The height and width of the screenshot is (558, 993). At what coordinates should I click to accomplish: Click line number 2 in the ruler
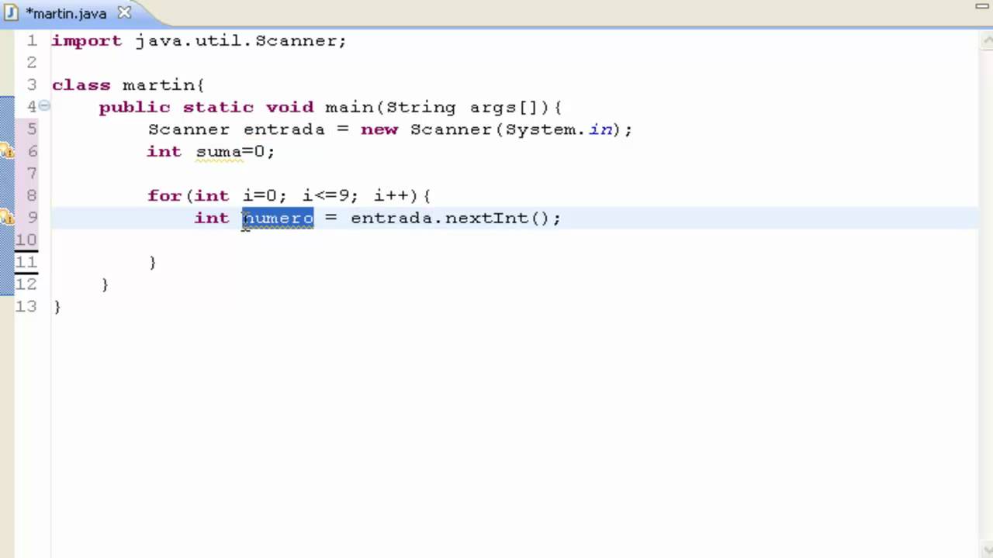click(x=32, y=63)
